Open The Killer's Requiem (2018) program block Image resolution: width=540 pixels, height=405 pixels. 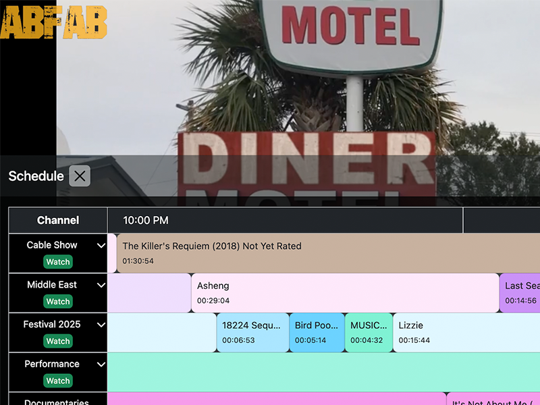329,253
